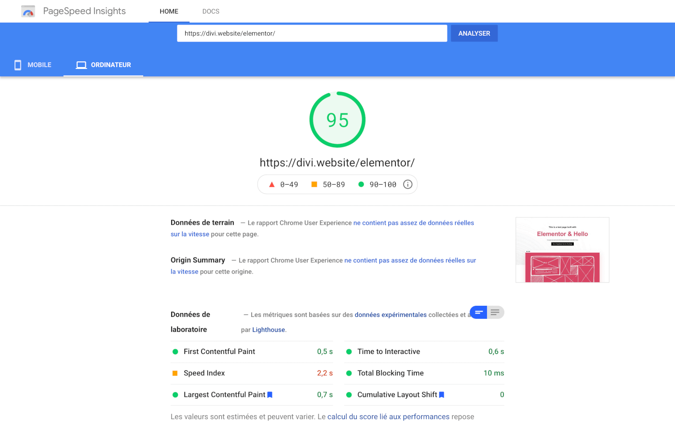Viewport: 675px width, 422px height.
Task: Click the mobile phone icon
Action: click(x=18, y=65)
